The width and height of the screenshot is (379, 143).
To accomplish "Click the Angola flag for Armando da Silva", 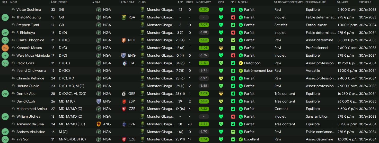I will pos(98,124).
